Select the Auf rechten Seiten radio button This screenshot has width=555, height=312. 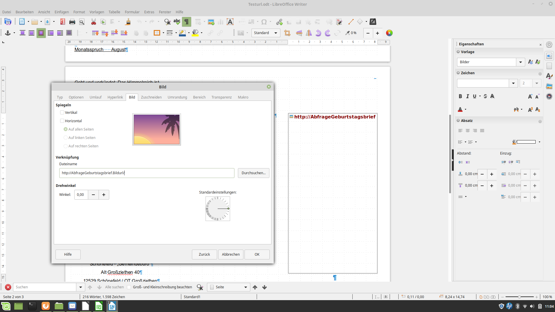tap(66, 146)
